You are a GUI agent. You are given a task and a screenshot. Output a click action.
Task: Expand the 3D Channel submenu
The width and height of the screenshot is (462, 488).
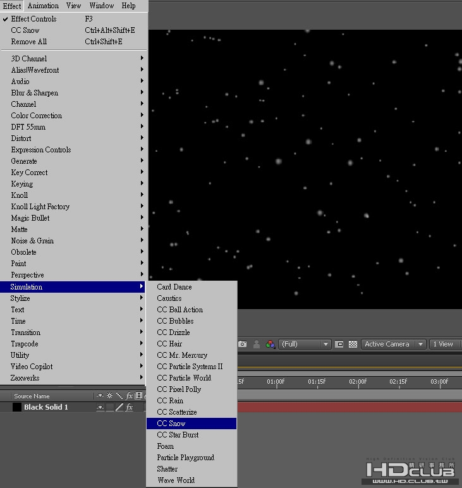[74, 59]
